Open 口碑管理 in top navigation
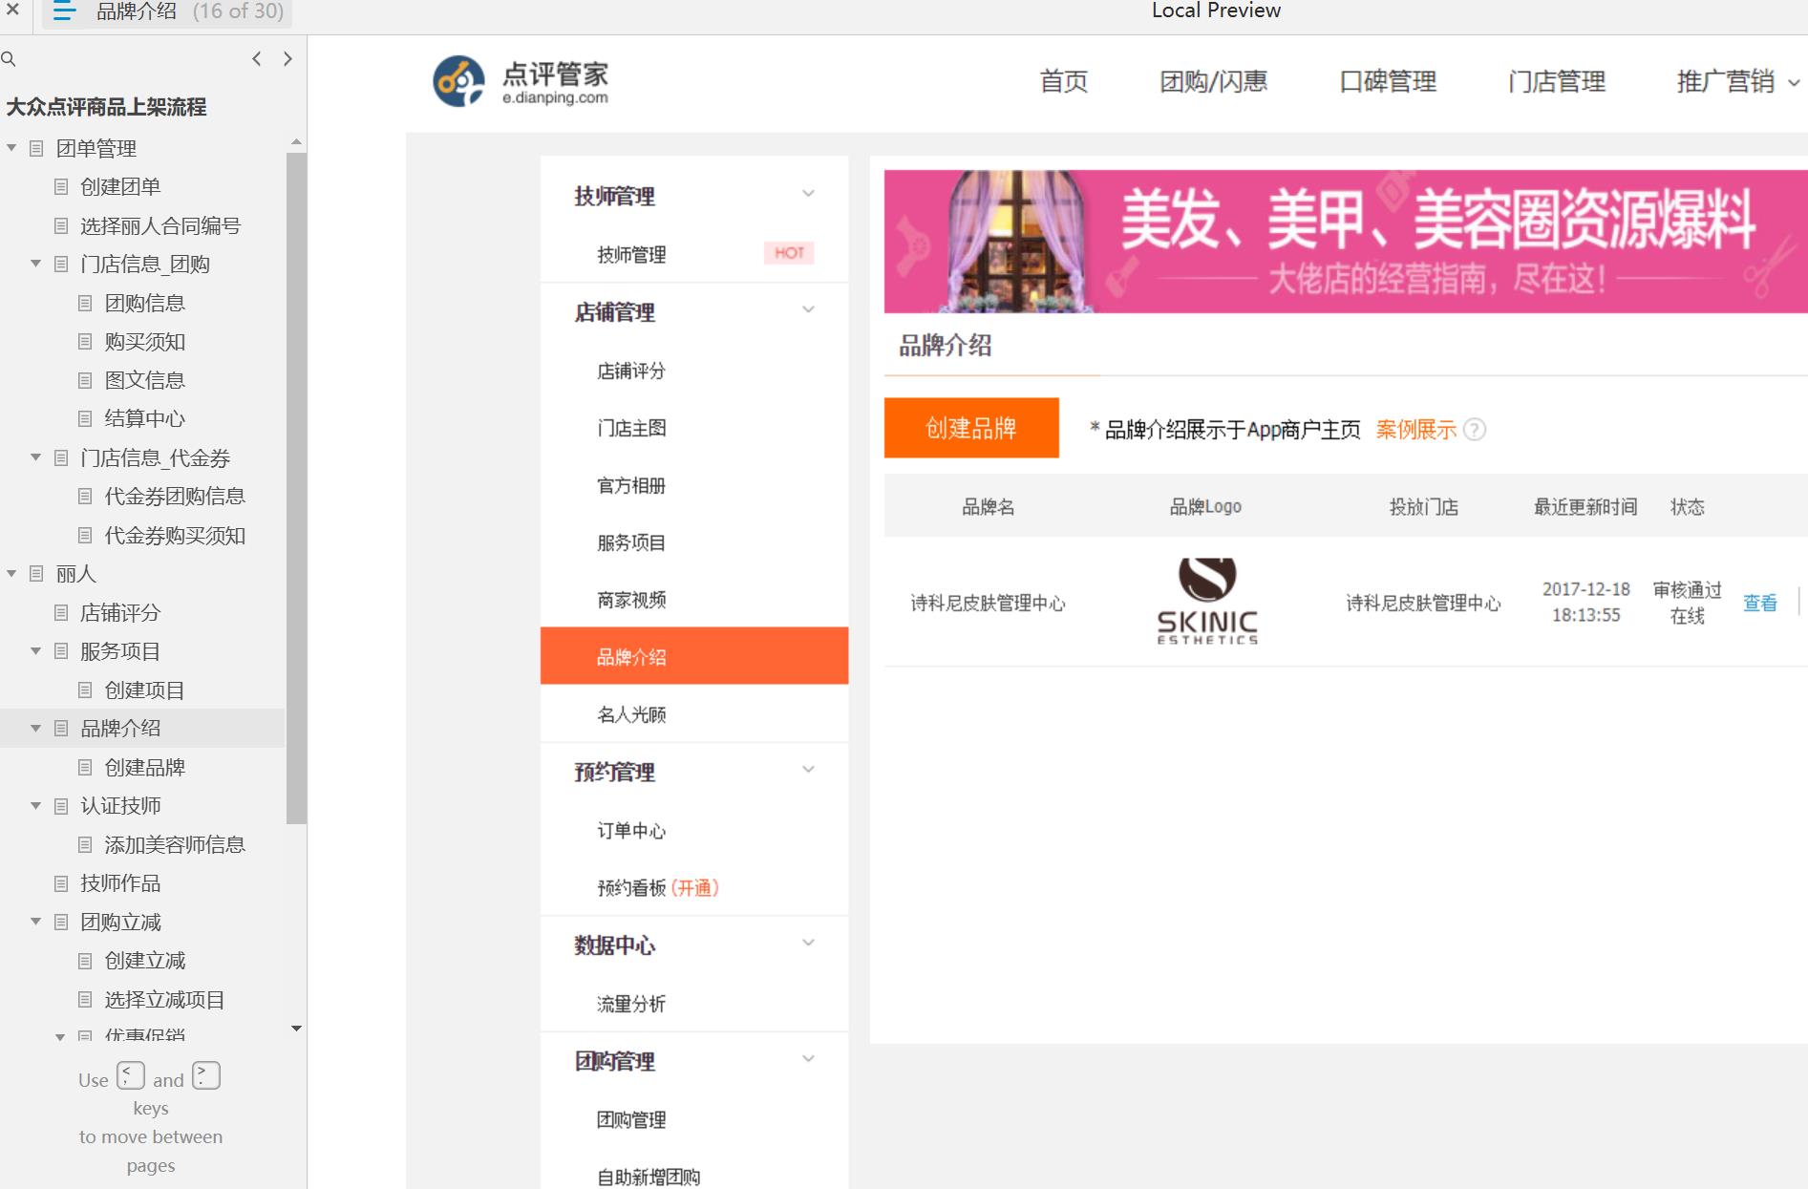 click(1388, 81)
